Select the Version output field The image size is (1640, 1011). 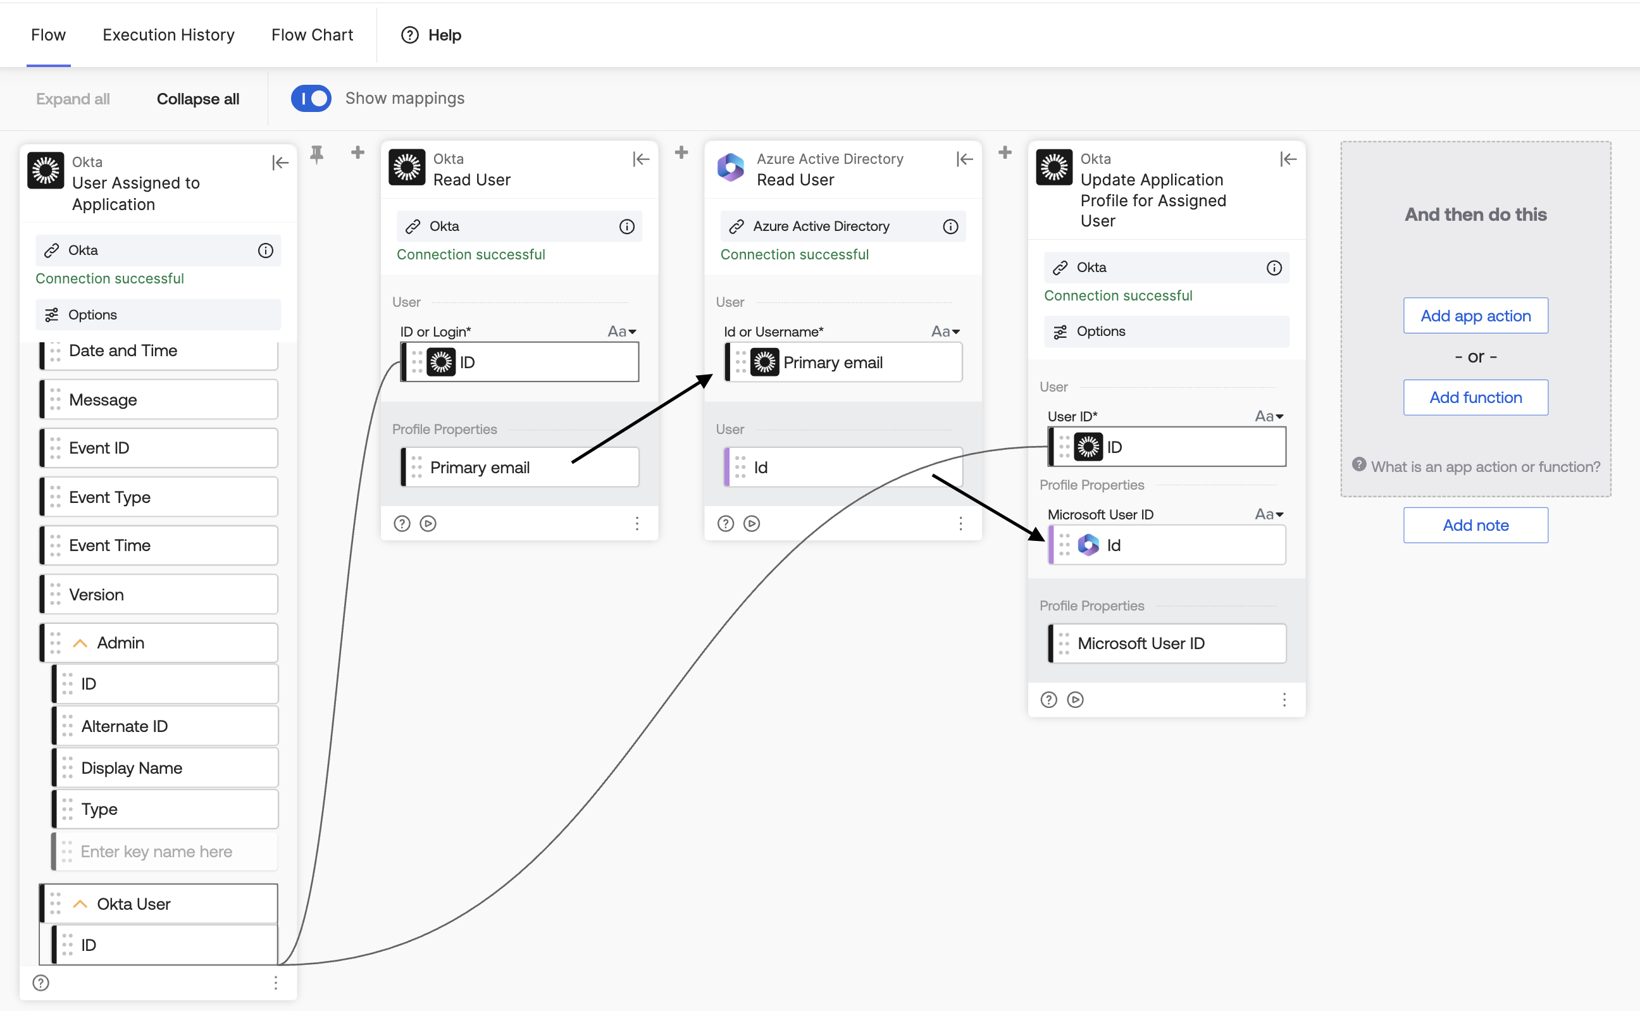click(x=158, y=595)
